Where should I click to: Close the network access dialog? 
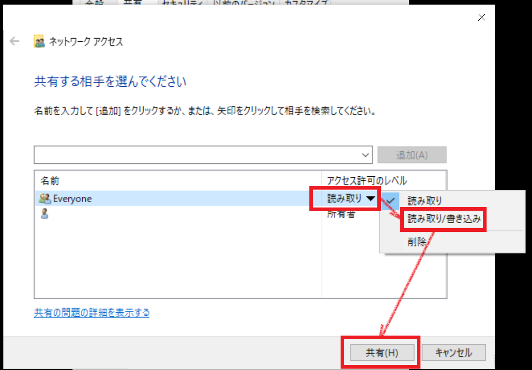point(482,17)
